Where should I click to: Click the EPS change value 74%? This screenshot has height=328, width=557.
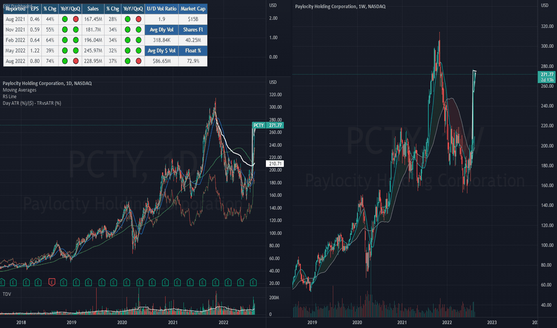click(x=50, y=61)
